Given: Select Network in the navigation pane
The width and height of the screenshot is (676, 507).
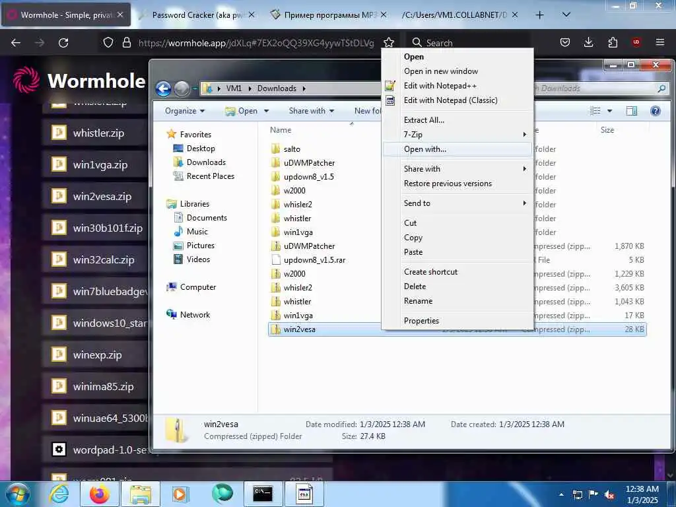Looking at the screenshot, I should pos(195,315).
